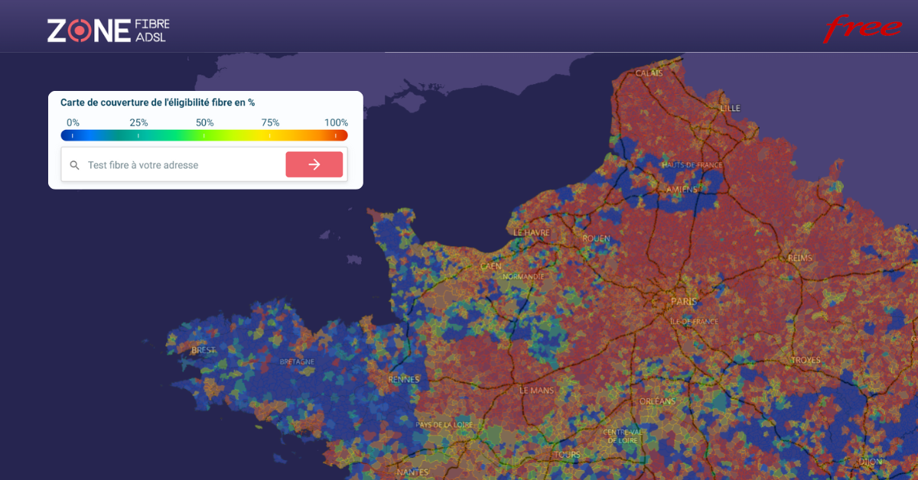Select the 75% legend label
Viewport: 918px width, 480px height.
click(270, 122)
